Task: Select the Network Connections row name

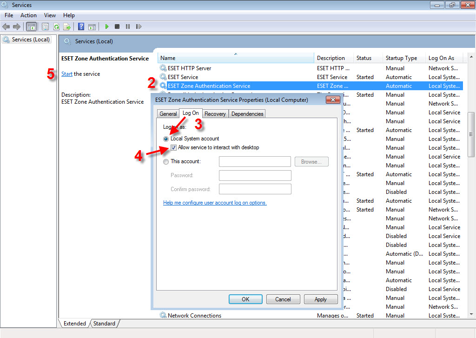Action: (194, 315)
